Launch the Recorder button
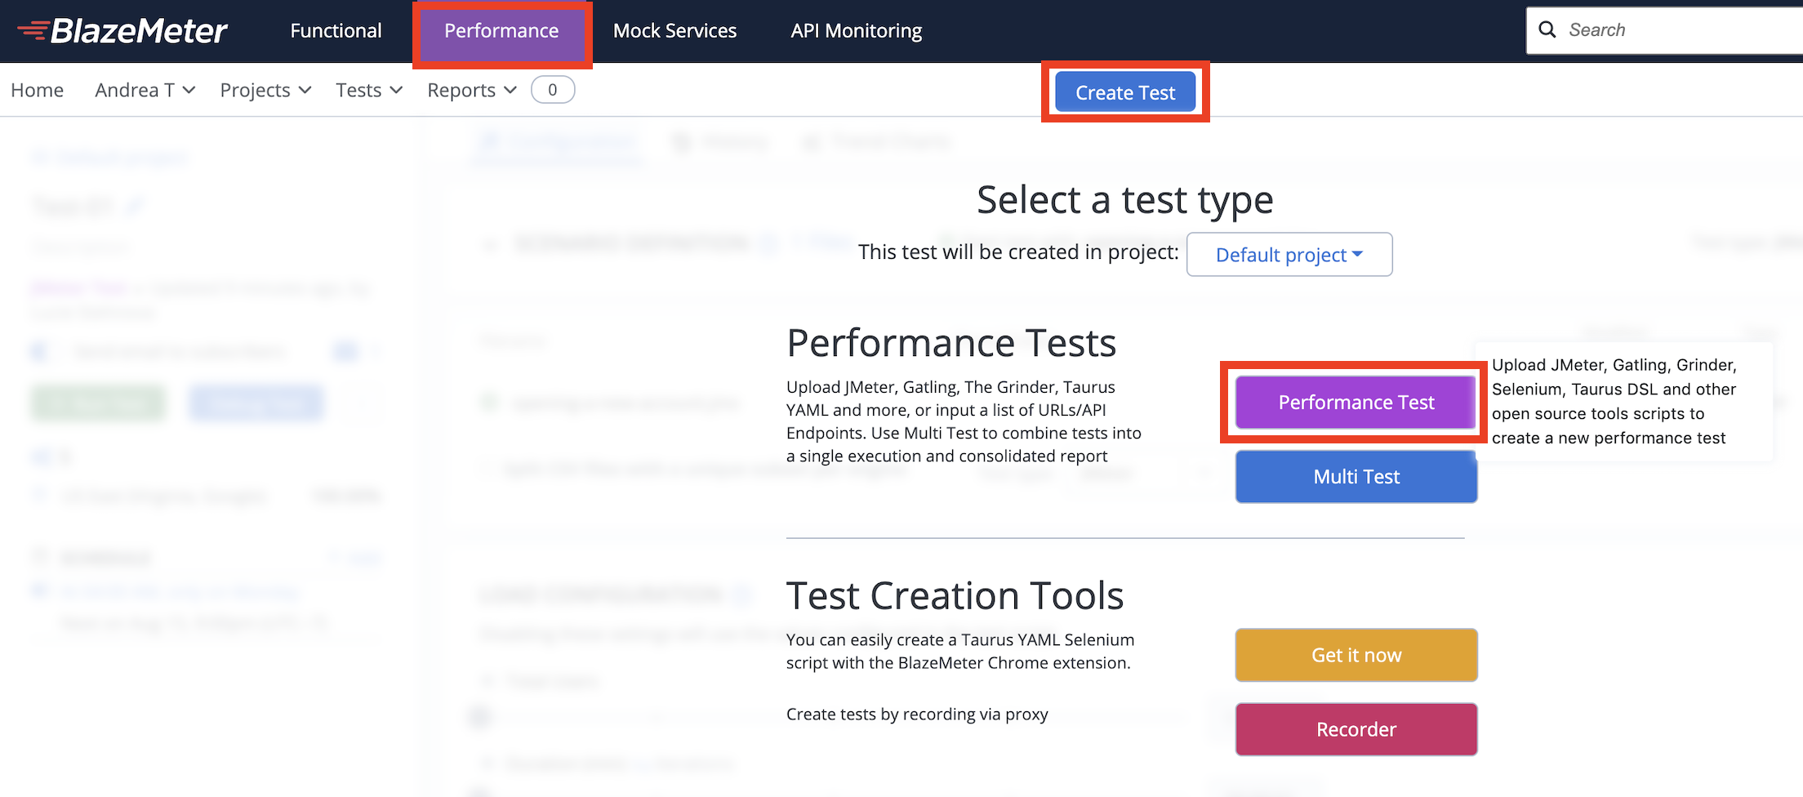This screenshot has width=1803, height=797. (1356, 729)
